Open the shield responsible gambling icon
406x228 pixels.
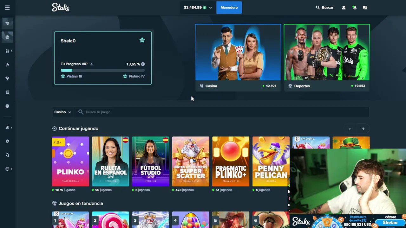7,142
